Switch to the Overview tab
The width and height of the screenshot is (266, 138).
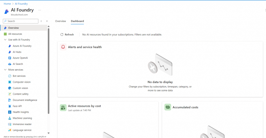[60, 21]
